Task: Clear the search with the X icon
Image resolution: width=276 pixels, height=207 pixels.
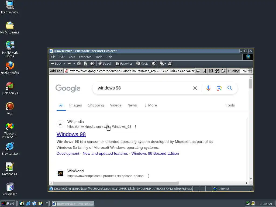Action: pyautogui.click(x=195, y=88)
